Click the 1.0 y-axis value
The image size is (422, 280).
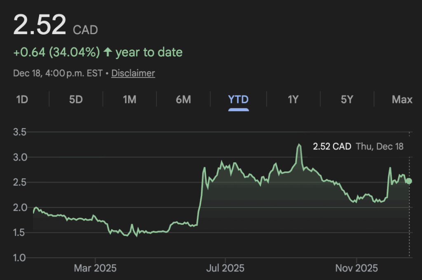[x=20, y=258]
